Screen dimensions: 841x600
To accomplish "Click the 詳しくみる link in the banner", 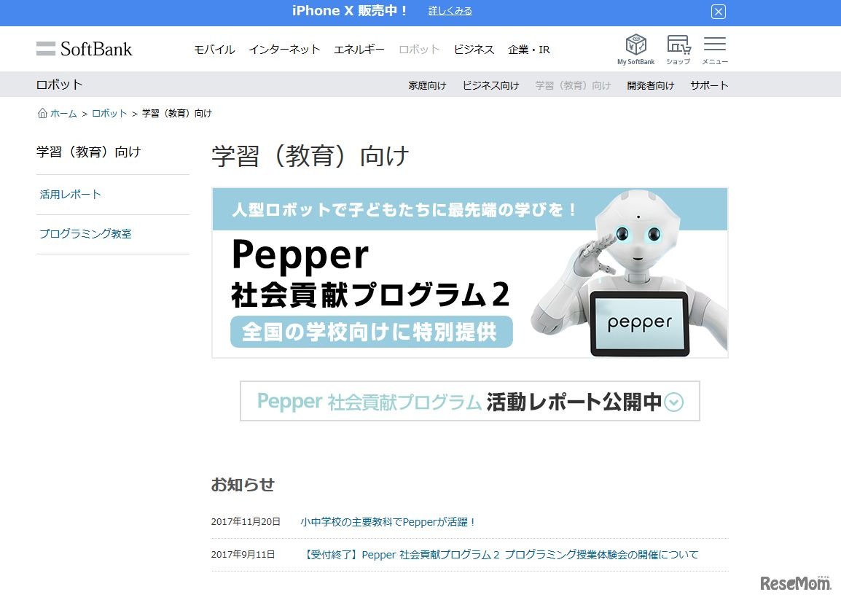I will click(450, 11).
